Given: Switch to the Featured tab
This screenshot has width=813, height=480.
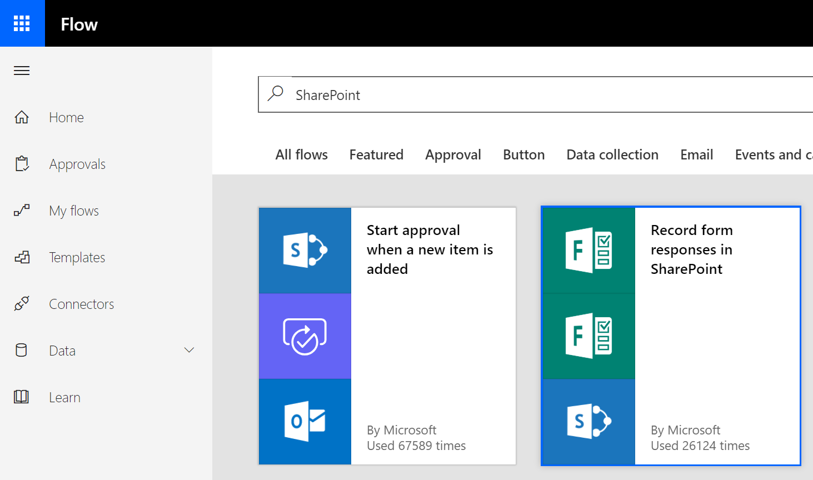Looking at the screenshot, I should [376, 154].
